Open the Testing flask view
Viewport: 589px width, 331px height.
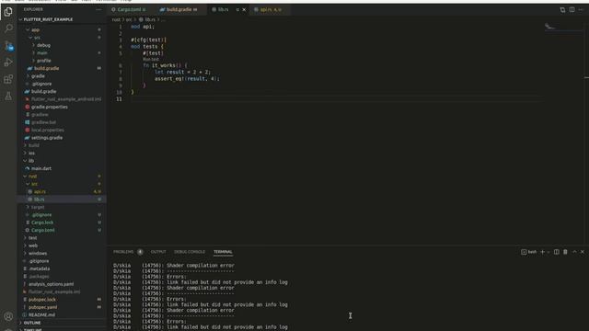[x=8, y=96]
